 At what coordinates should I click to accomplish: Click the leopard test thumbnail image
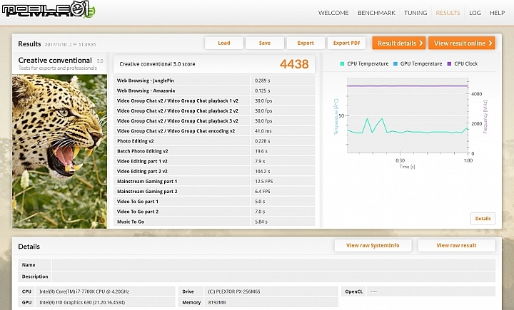60,151
